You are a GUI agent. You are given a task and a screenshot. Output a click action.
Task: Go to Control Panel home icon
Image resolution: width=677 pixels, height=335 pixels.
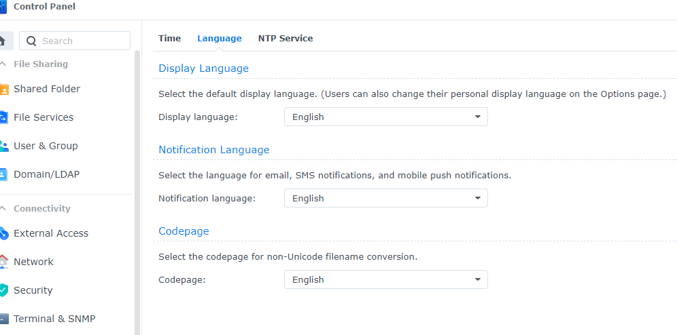click(4, 41)
